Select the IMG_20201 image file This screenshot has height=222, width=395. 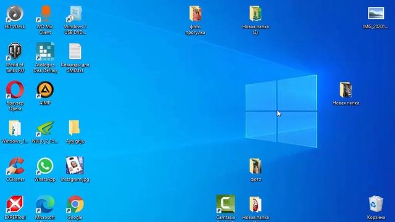click(x=376, y=14)
